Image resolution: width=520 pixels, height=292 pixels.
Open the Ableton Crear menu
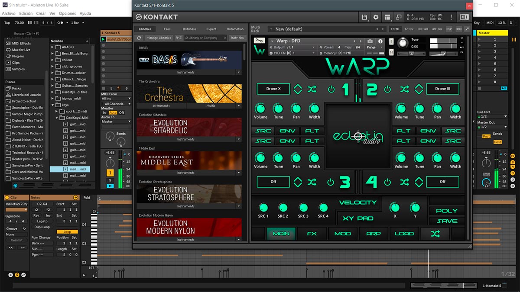[x=41, y=13]
